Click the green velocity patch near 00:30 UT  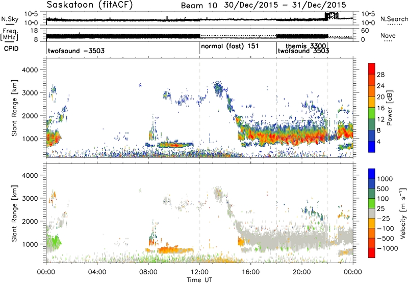(x=55, y=241)
